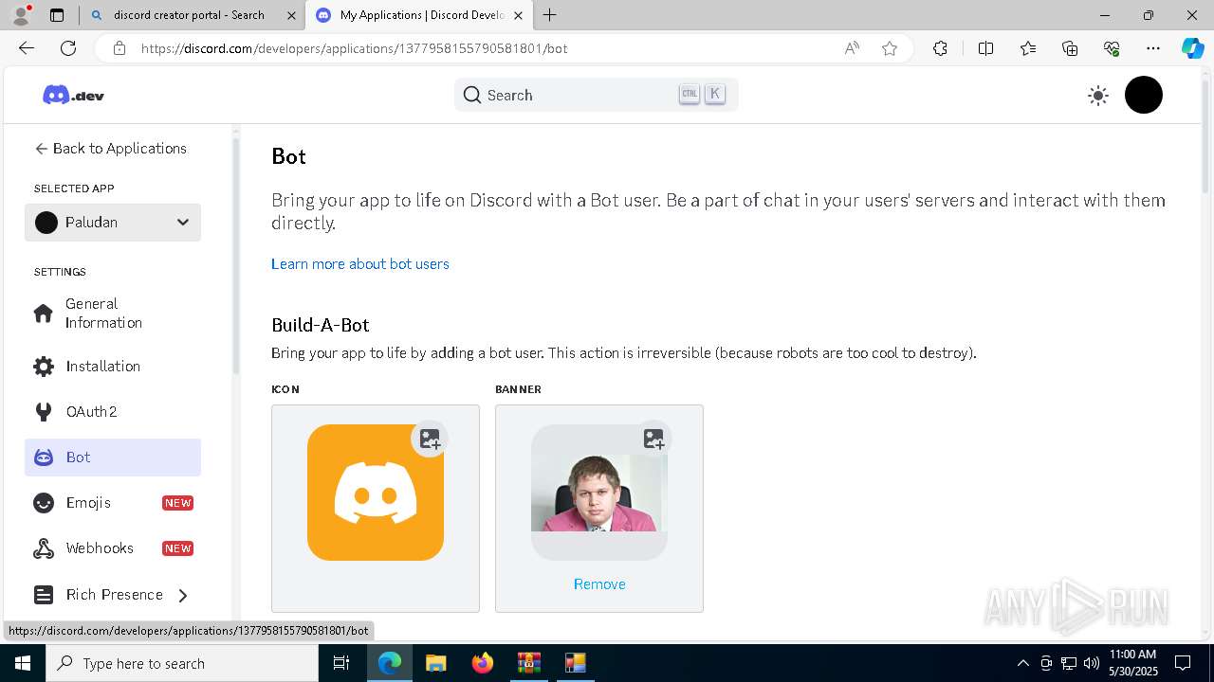This screenshot has height=682, width=1214.
Task: Click the Windows taskbar search box
Action: [182, 663]
